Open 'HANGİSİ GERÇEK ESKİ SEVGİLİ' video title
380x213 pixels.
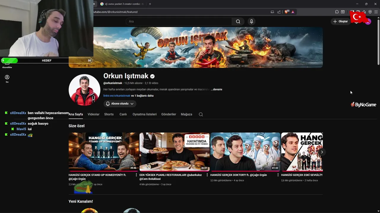point(302,175)
